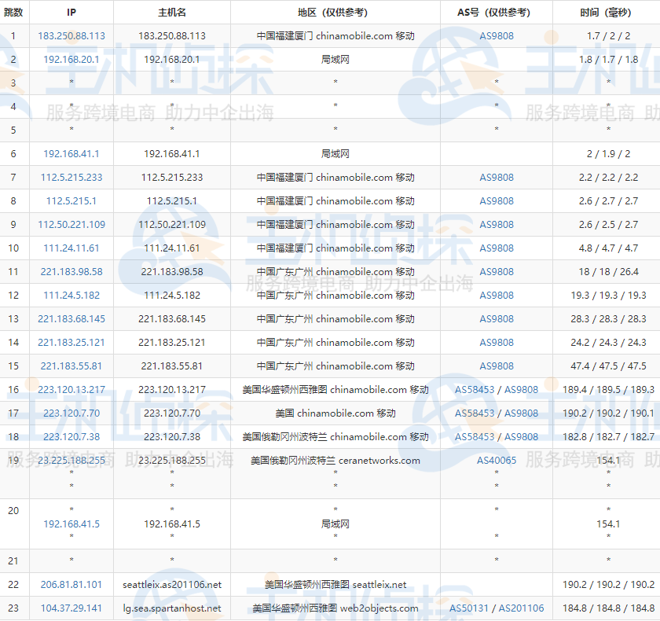Select the 局域网 region cell on hop 2
The width and height of the screenshot is (660, 621).
[335, 59]
